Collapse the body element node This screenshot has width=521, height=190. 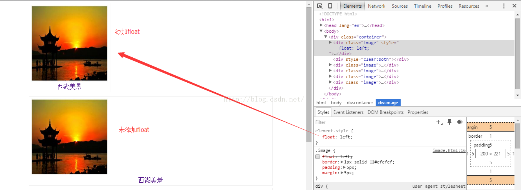[321, 31]
